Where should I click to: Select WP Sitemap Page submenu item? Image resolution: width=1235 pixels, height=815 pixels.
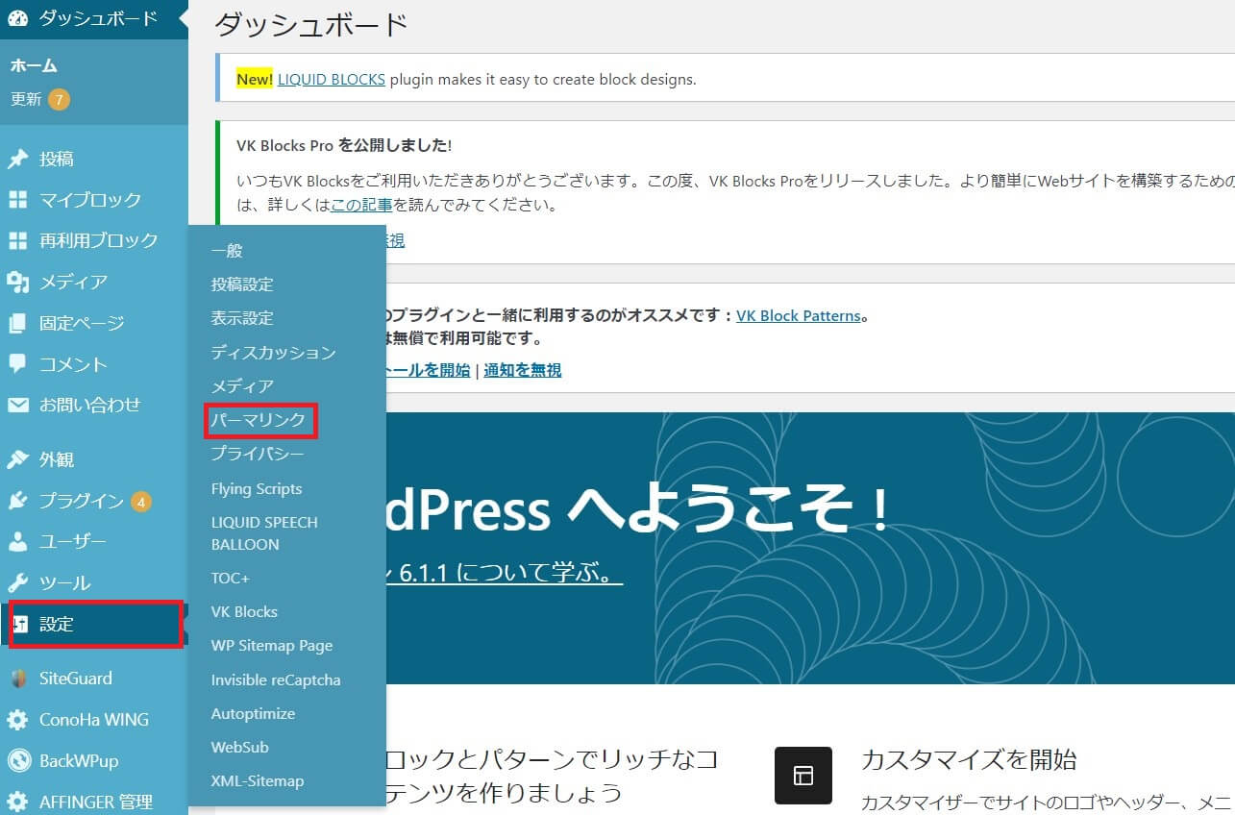coord(272,645)
